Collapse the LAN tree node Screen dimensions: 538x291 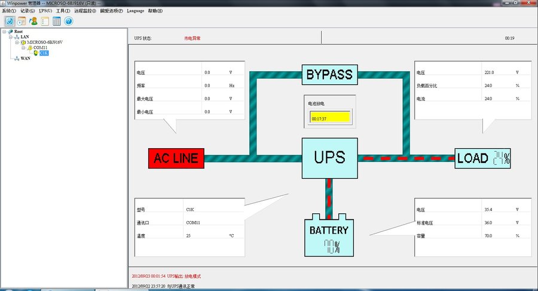coord(11,36)
